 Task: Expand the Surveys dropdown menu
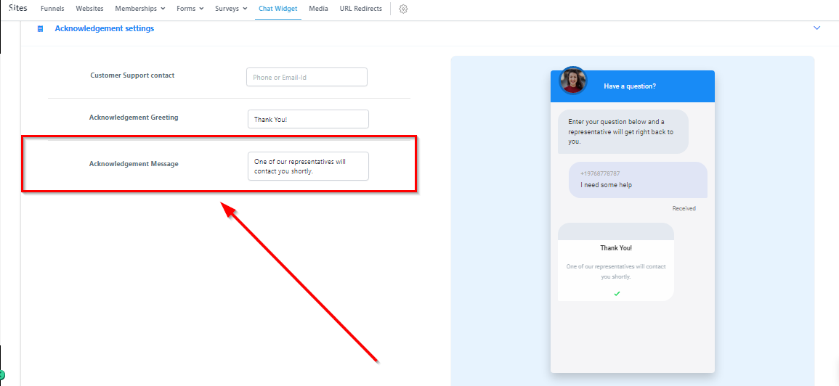click(231, 9)
